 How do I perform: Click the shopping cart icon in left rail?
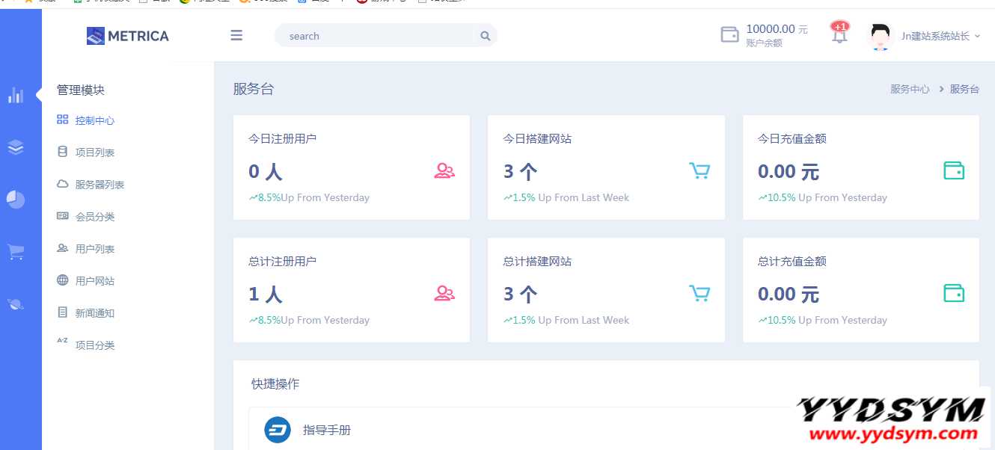pyautogui.click(x=16, y=252)
